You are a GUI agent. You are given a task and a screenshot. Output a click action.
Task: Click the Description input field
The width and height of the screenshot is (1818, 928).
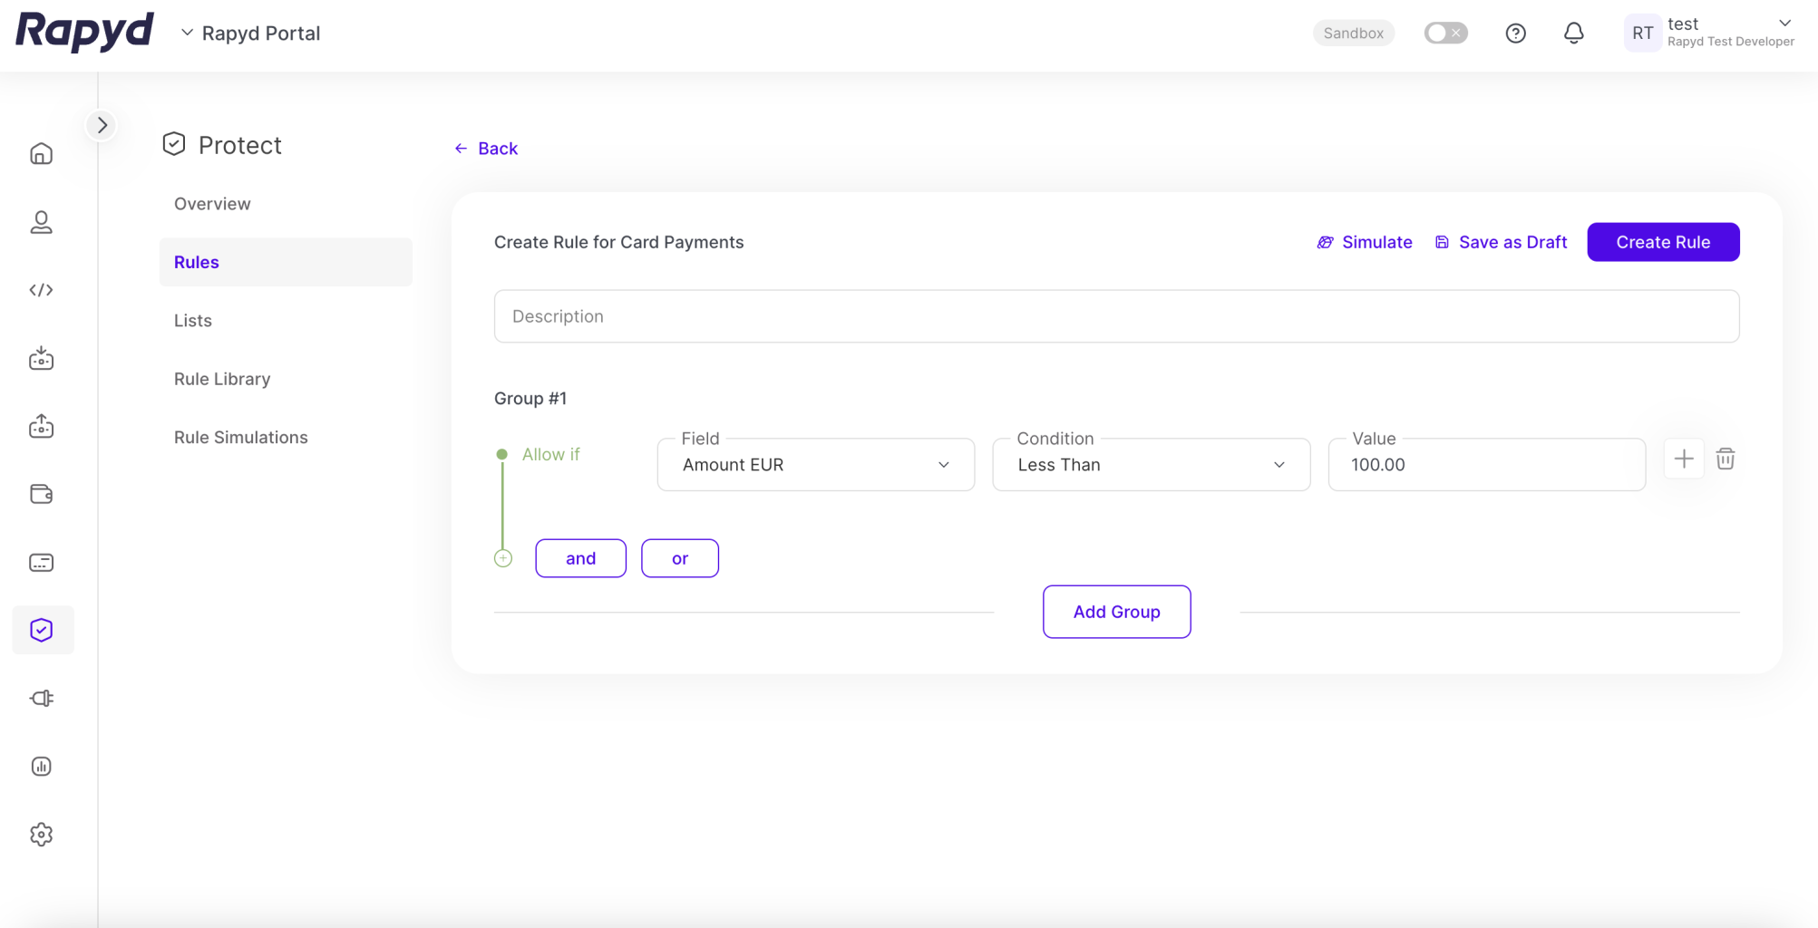[1115, 316]
